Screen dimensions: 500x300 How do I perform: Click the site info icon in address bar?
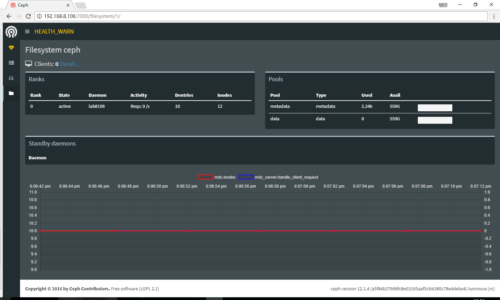coord(39,16)
